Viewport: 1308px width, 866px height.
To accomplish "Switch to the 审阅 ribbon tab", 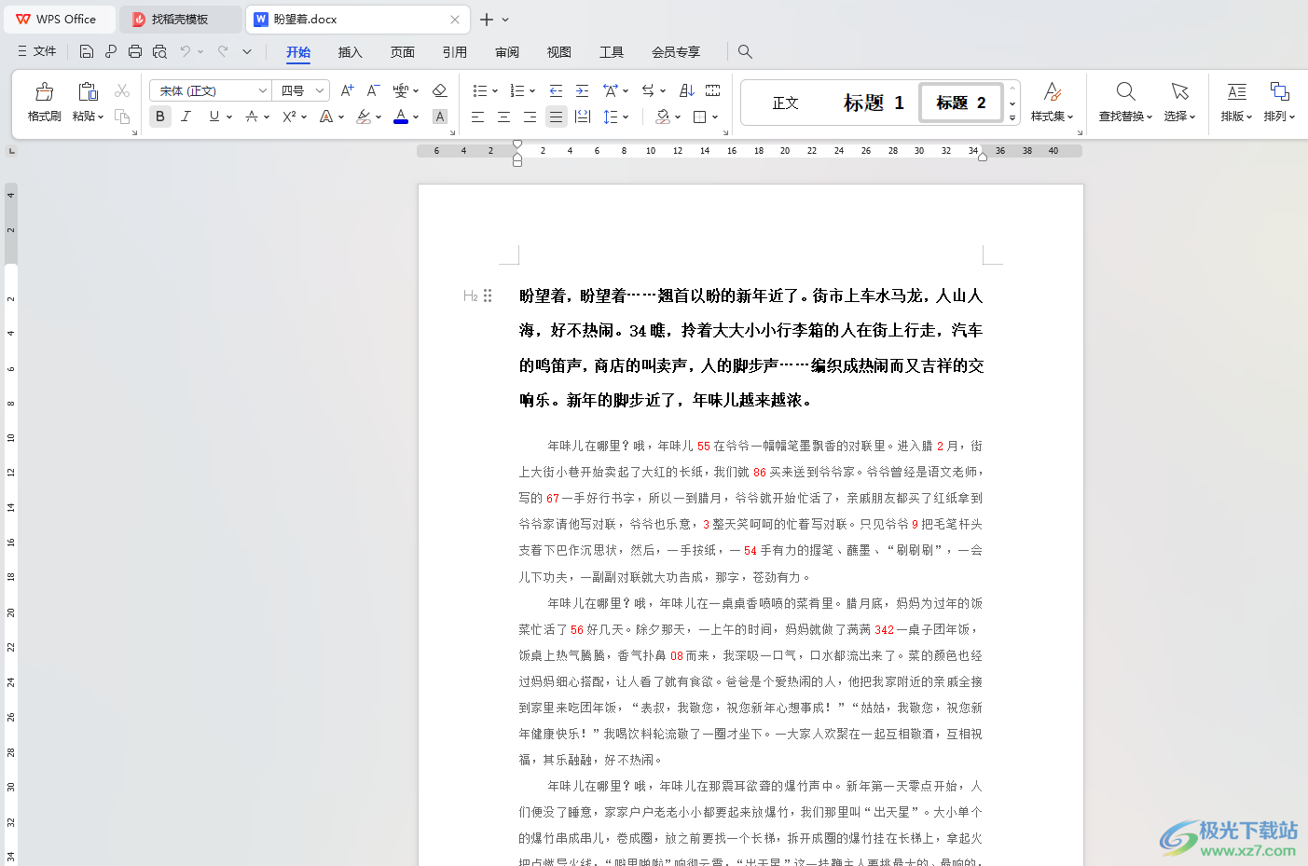I will click(506, 52).
